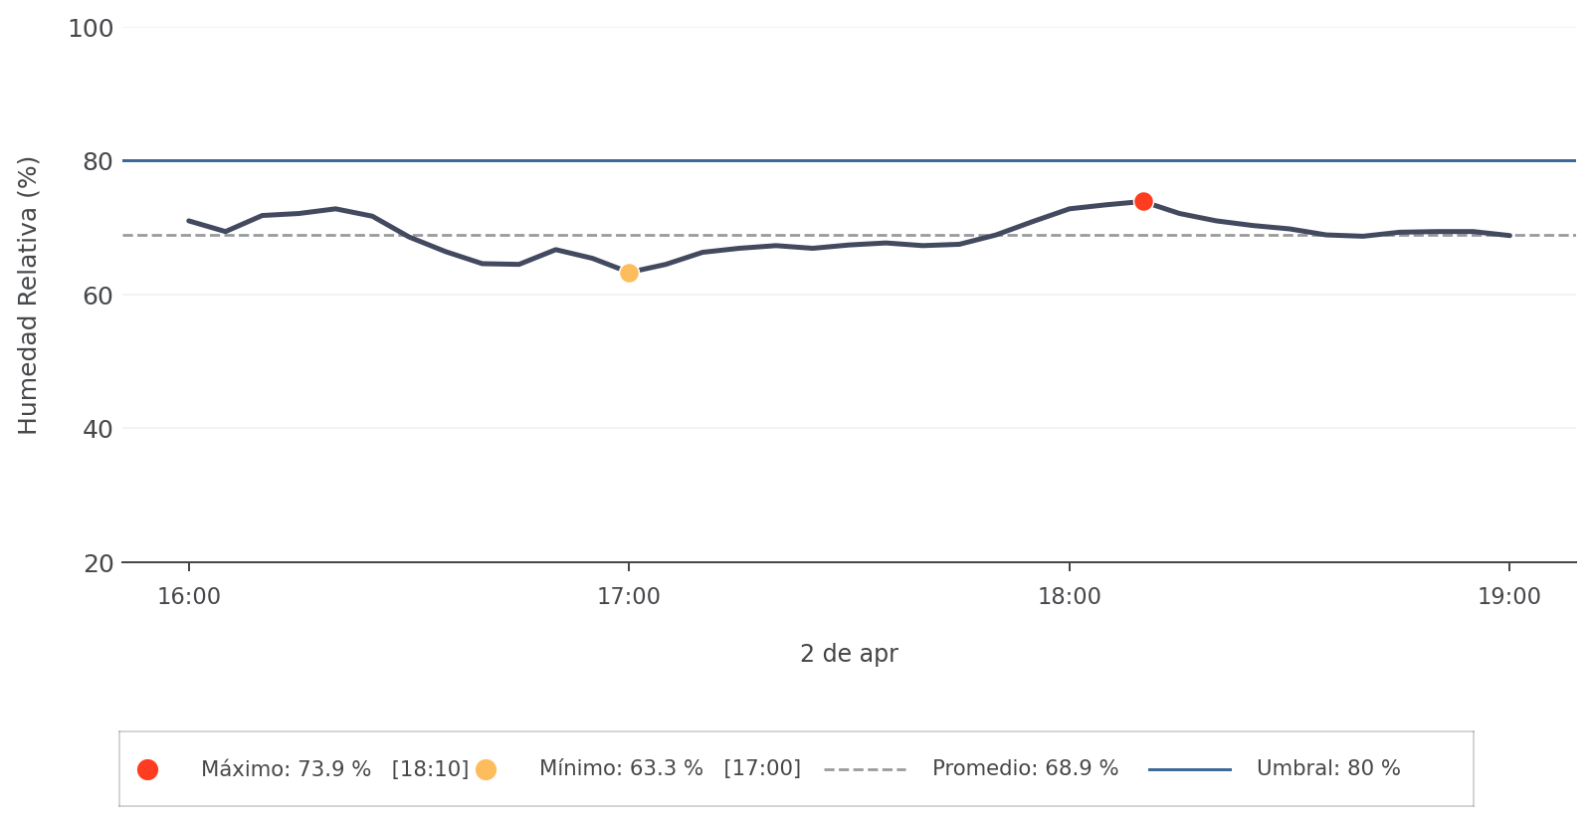Image resolution: width=1593 pixels, height=824 pixels.
Task: Click the Humedad Relativa (%) axis title
Action: 28,296
